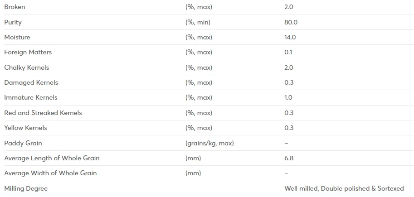
Task: Click the "Broken" row label
Action: click(15, 7)
